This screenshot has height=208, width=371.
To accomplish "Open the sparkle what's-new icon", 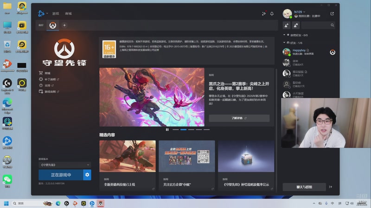I will point(264,14).
